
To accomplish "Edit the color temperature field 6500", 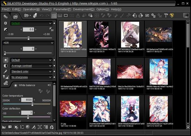I will coord(27,100).
